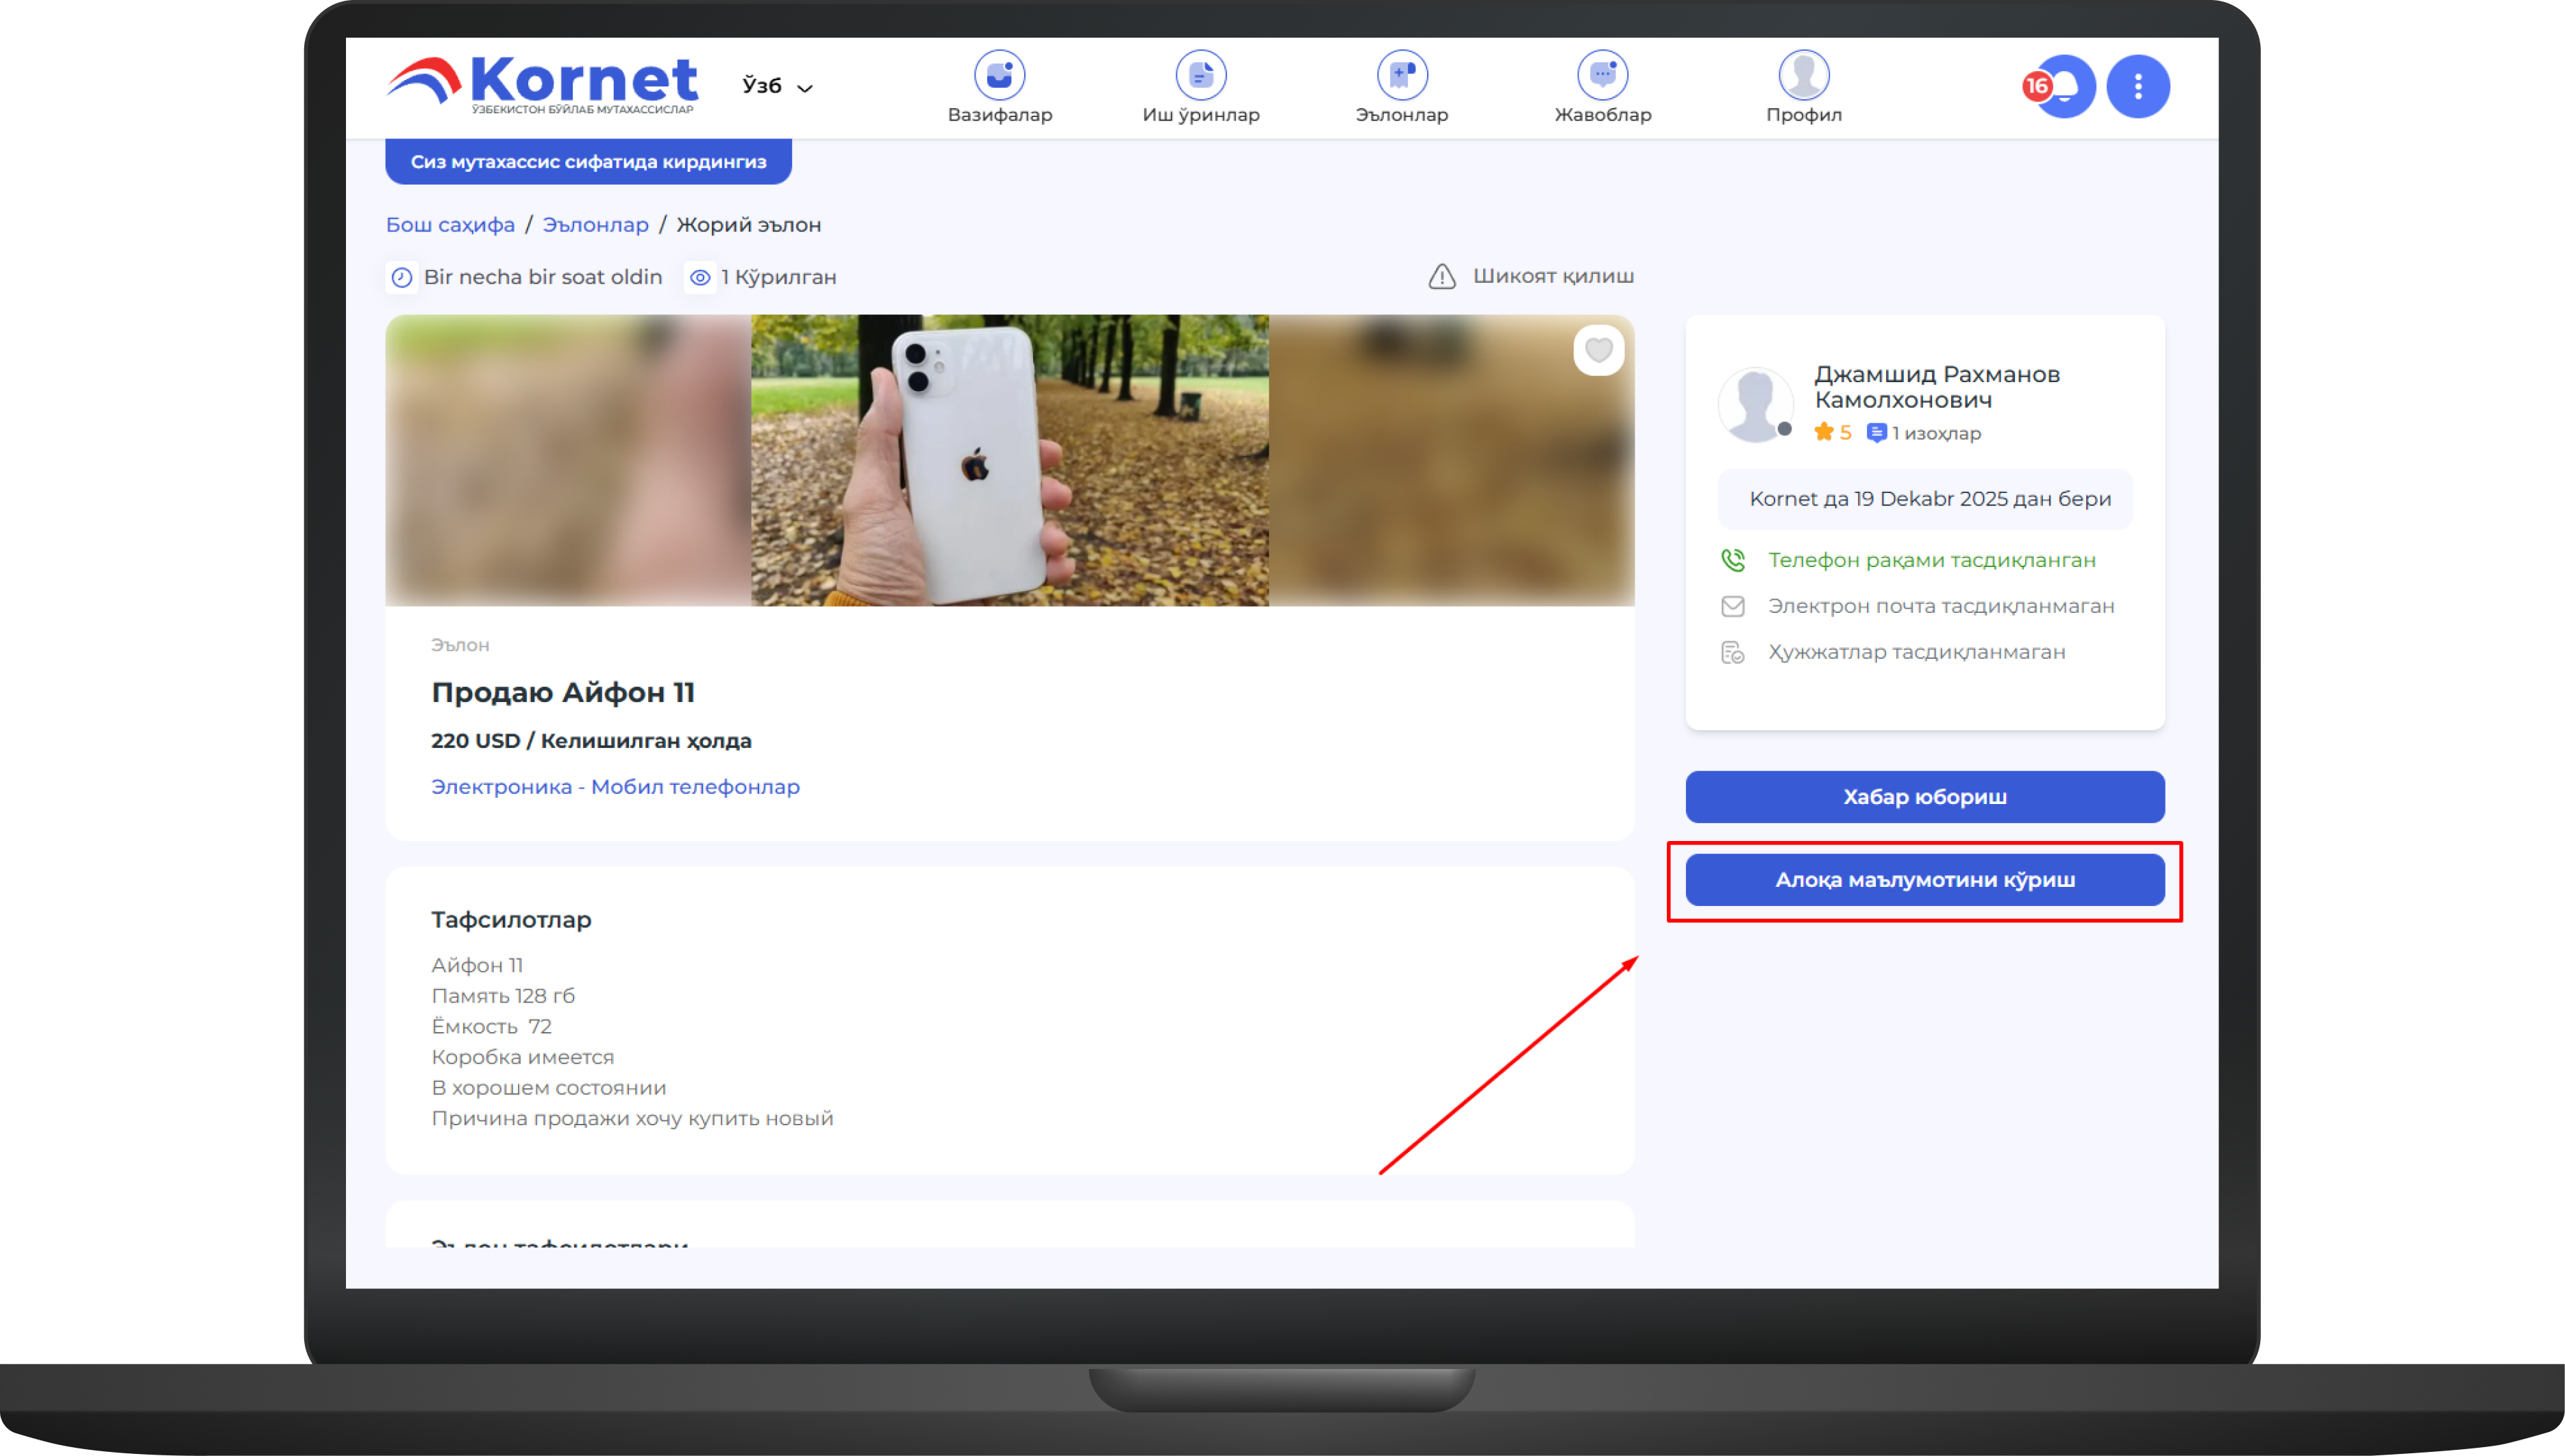Toggle the favorite heart on listing
This screenshot has width=2565, height=1456.
coord(1598,351)
